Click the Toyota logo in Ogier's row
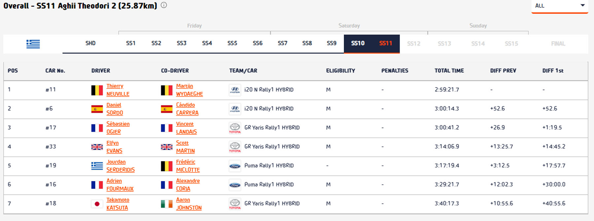Screen dimensions: 594x221 (235, 128)
